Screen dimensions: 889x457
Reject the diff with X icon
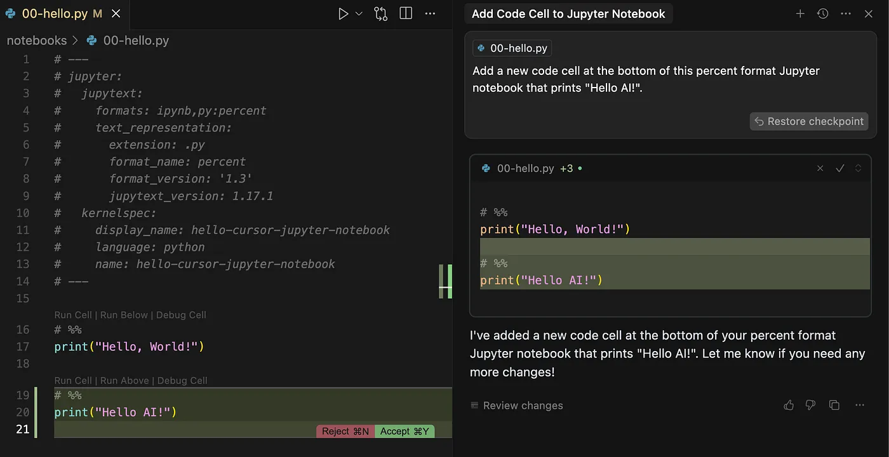(x=820, y=168)
